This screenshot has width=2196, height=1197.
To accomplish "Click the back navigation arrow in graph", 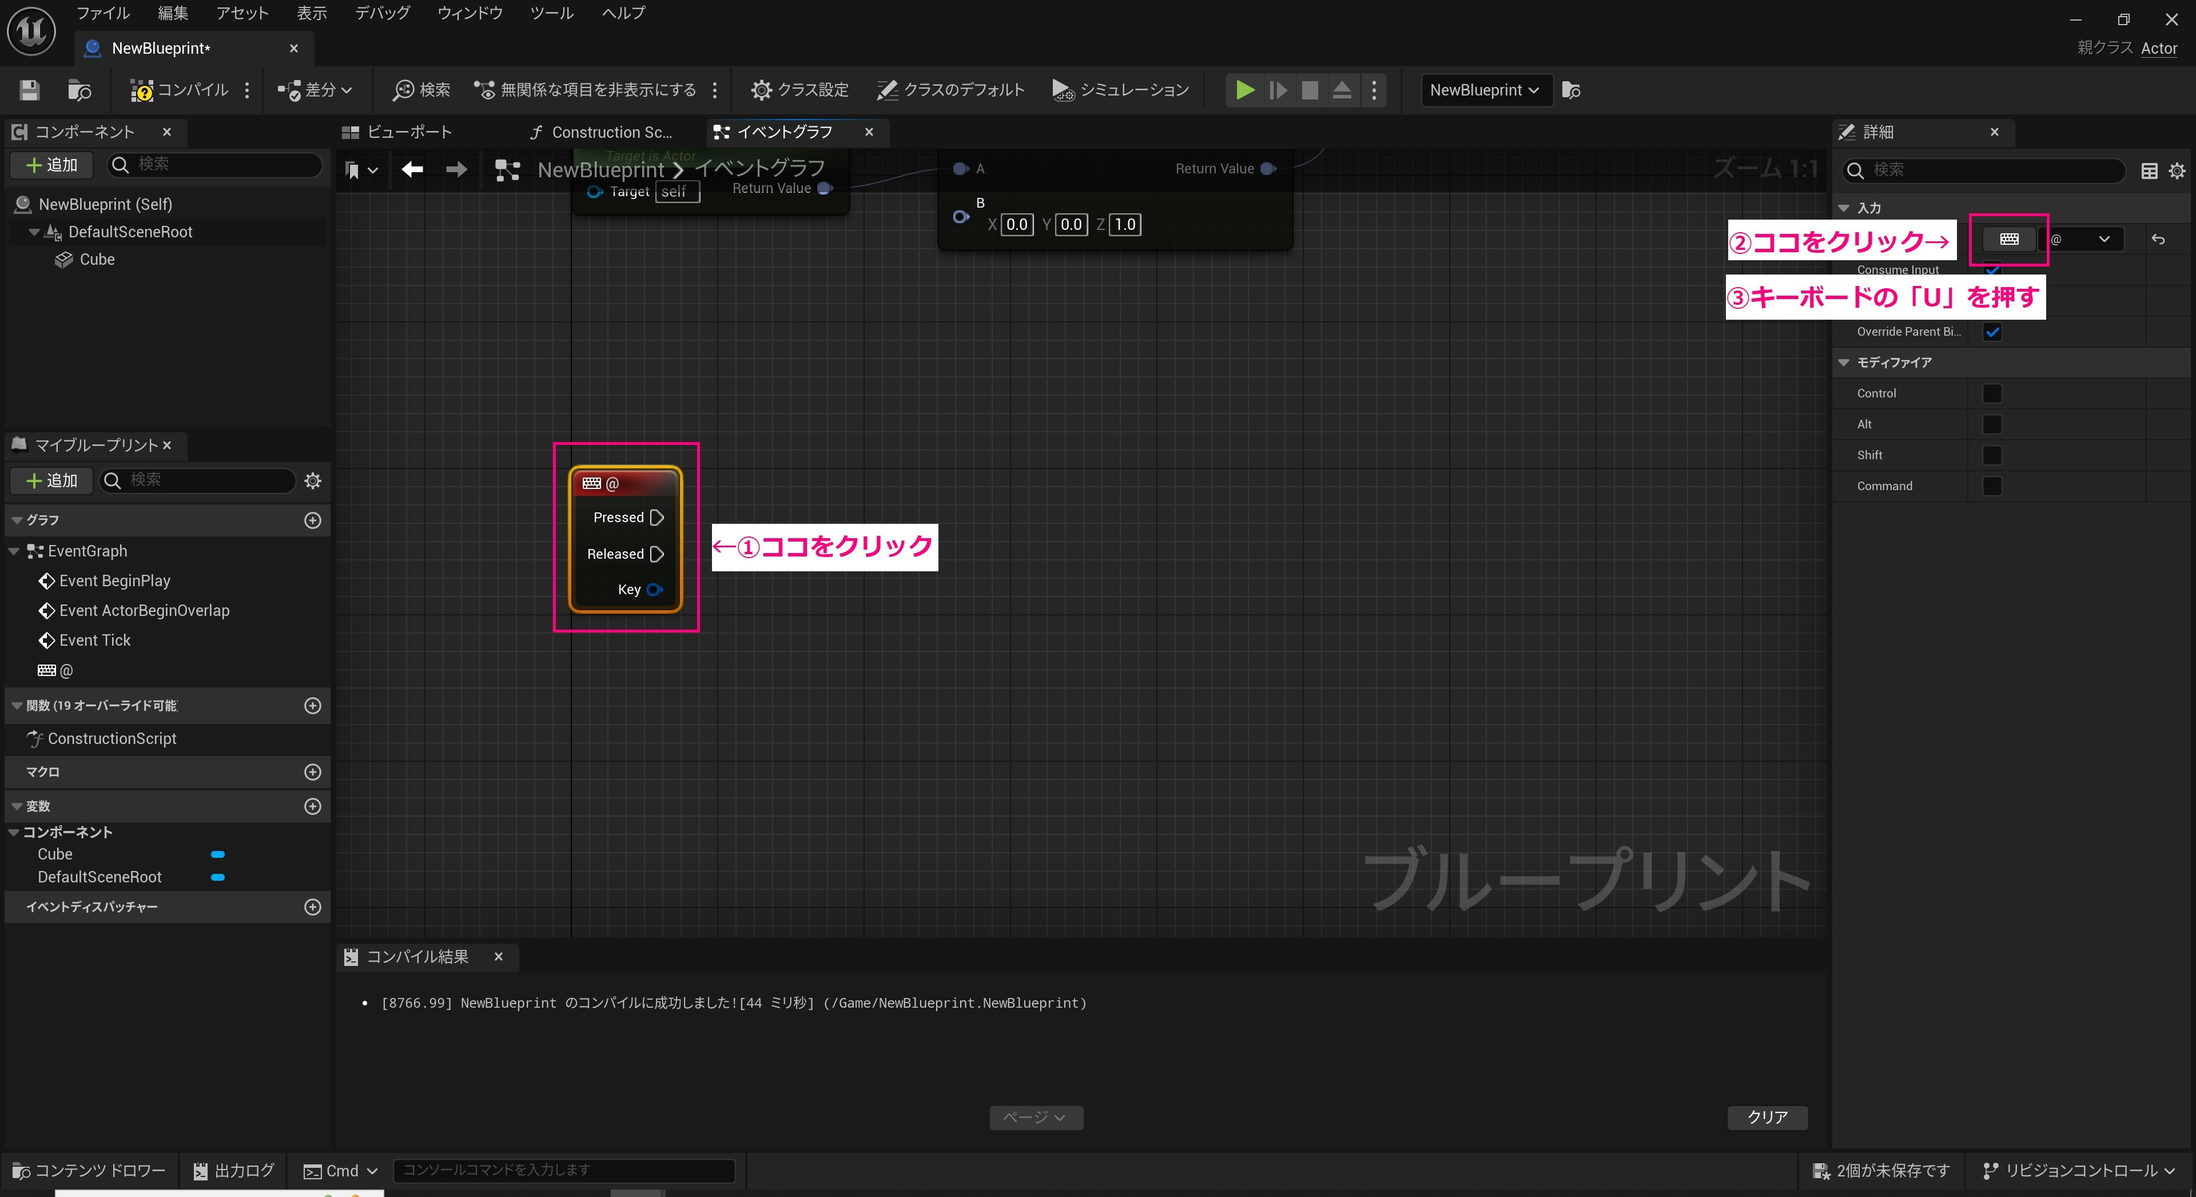I will pyautogui.click(x=412, y=170).
